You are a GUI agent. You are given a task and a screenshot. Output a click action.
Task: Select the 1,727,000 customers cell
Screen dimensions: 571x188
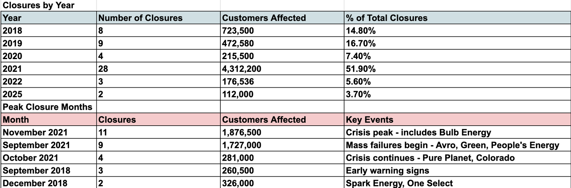241,145
